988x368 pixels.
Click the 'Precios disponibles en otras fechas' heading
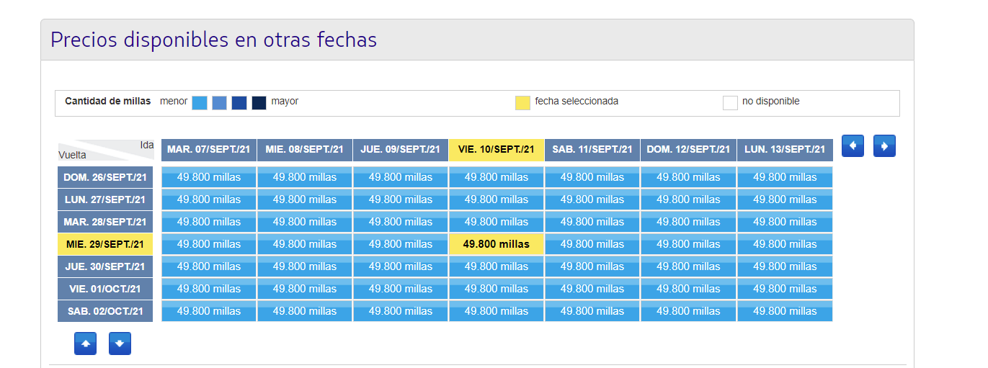[x=214, y=39]
